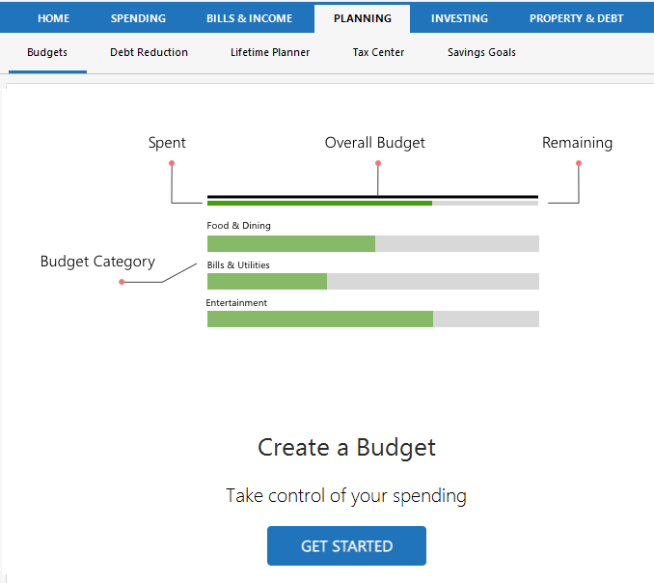Screen dimensions: 654x583
Task: Select the Budgets sub-tab
Action: 47,52
